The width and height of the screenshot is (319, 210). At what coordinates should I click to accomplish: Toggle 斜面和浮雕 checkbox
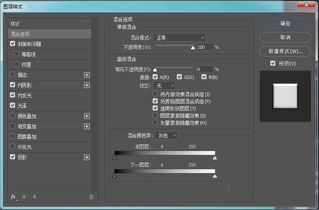click(x=12, y=44)
